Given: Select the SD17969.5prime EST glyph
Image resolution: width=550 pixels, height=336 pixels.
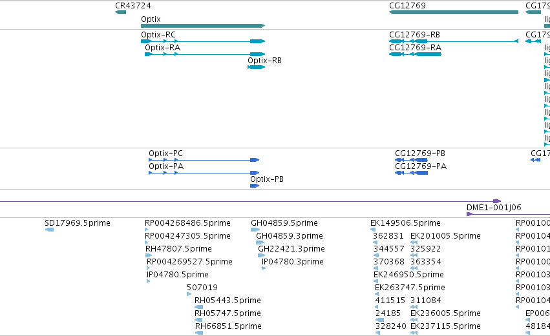Looking at the screenshot, I should click(x=50, y=230).
